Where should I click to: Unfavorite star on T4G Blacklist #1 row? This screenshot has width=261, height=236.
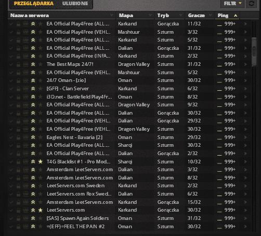pyautogui.click(x=41, y=162)
